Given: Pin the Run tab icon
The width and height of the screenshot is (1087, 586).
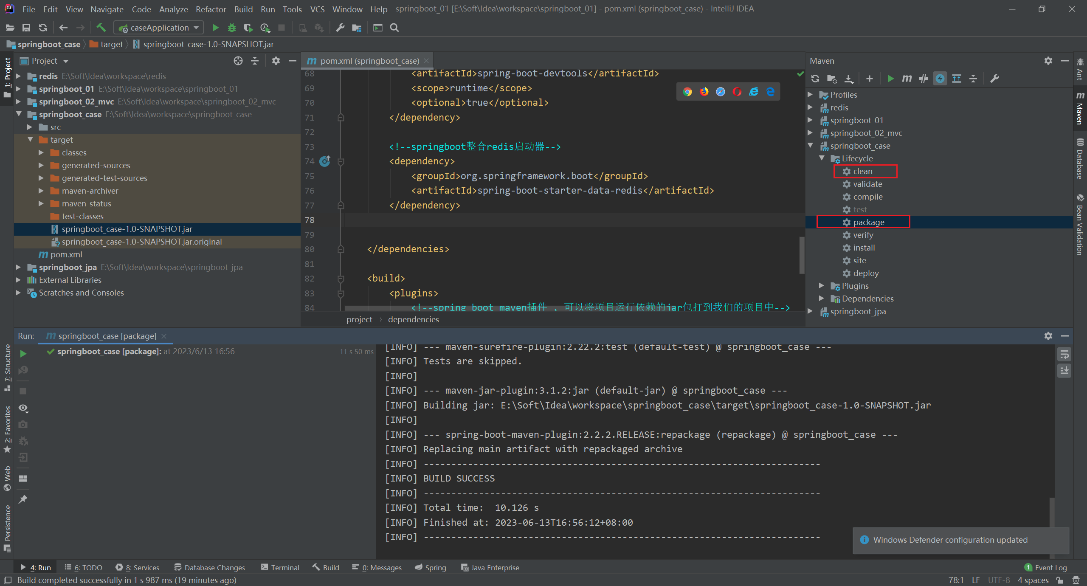Looking at the screenshot, I should pyautogui.click(x=23, y=499).
